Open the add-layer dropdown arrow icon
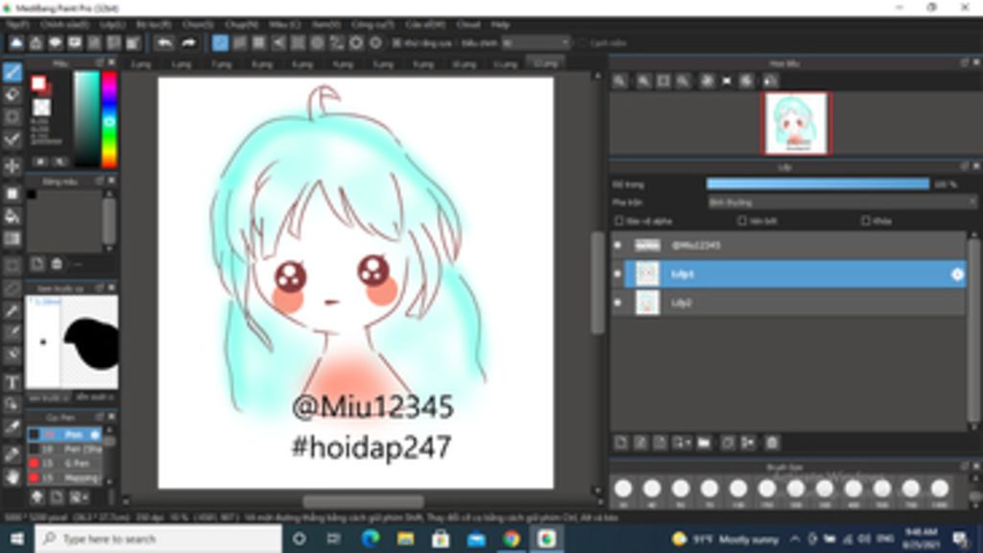Viewport: 983px width, 553px height. (x=682, y=443)
